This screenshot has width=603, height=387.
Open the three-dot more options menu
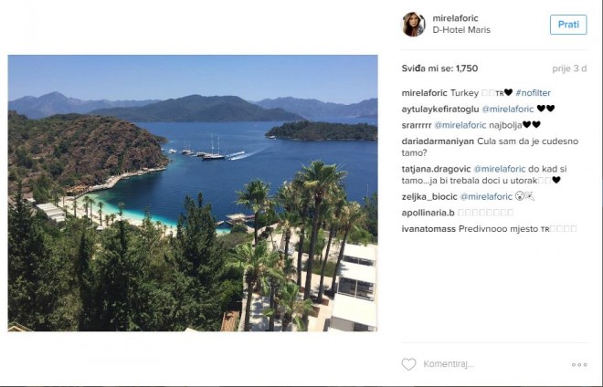click(579, 364)
